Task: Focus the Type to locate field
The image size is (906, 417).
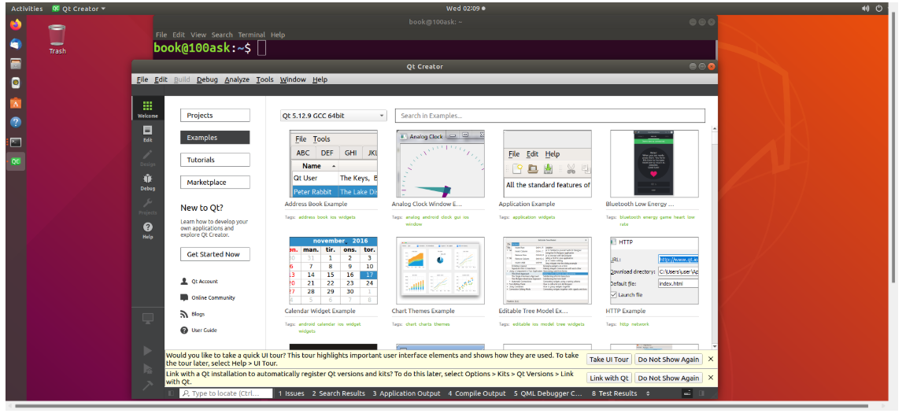Action: click(x=226, y=393)
